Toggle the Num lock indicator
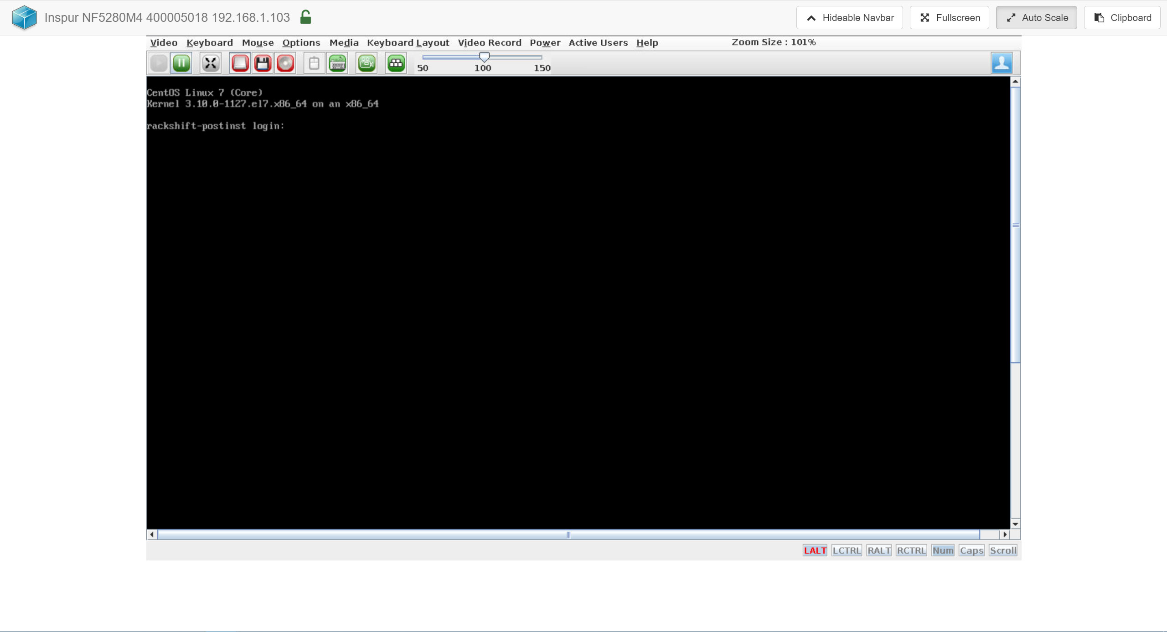Image resolution: width=1167 pixels, height=632 pixels. coord(943,550)
